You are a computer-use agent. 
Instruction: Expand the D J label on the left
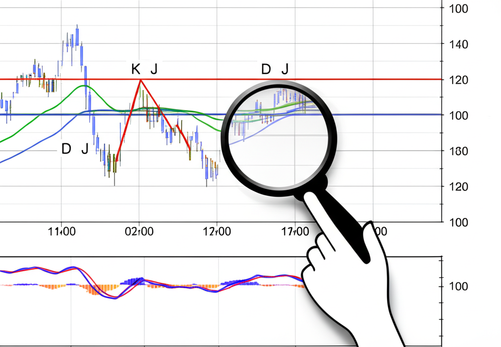73,148
